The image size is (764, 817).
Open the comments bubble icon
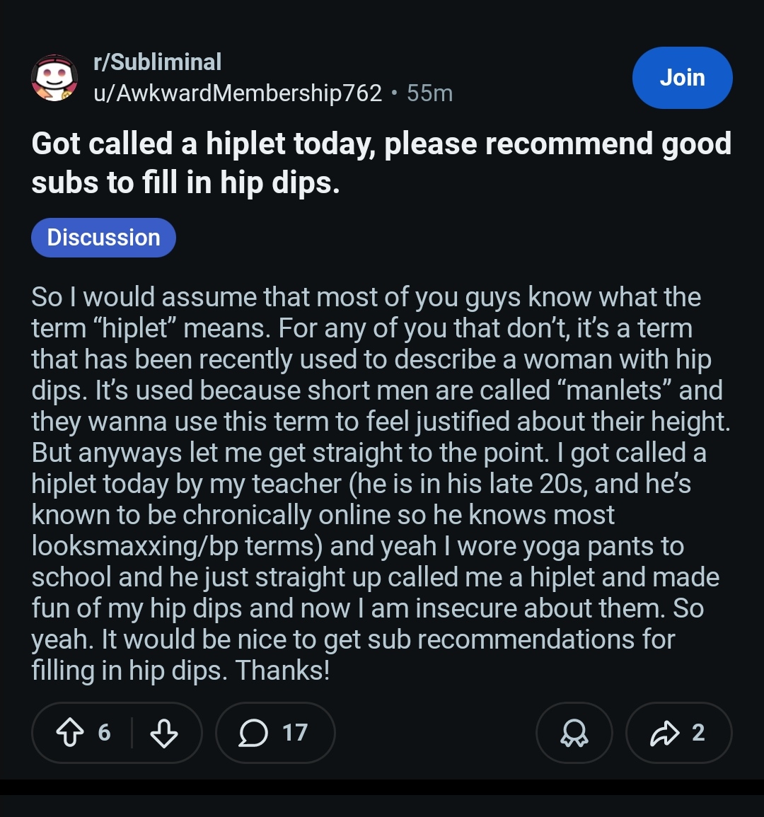[253, 733]
